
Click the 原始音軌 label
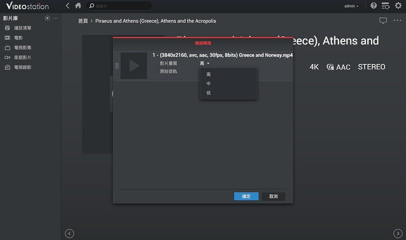(x=168, y=71)
